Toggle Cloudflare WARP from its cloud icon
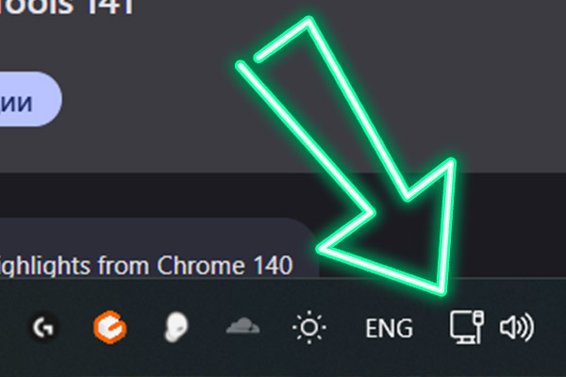This screenshot has height=377, width=566. click(x=242, y=326)
